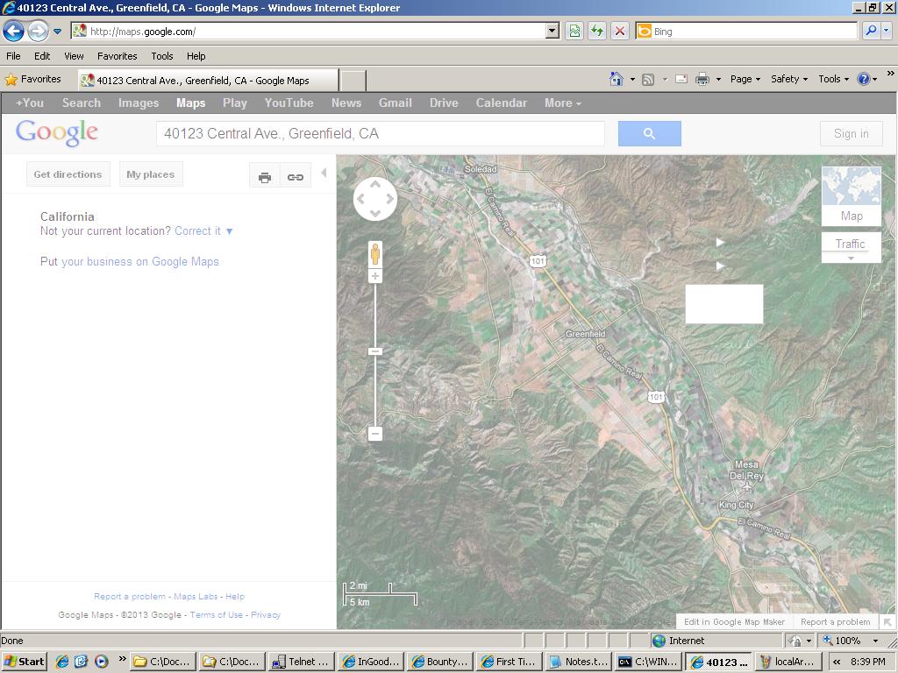Open the Favorites menu in menu bar

(118, 56)
